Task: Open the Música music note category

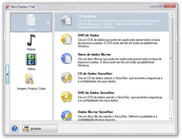Action: click(x=31, y=40)
